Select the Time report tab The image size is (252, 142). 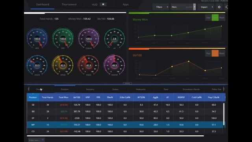166,90
